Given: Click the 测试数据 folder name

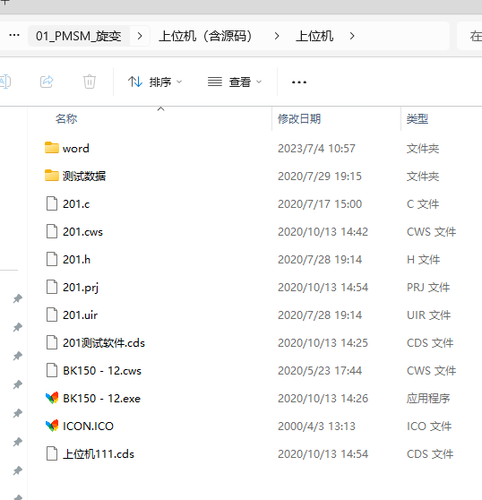Looking at the screenshot, I should [84, 176].
